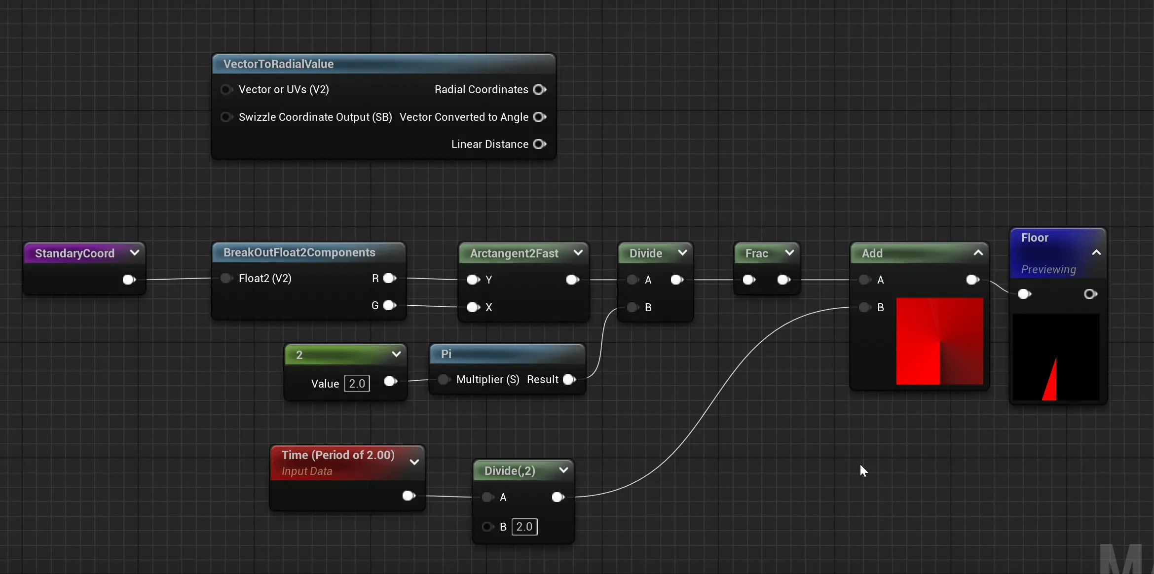This screenshot has height=574, width=1154.
Task: Click the Floor node output pin
Action: [1090, 294]
